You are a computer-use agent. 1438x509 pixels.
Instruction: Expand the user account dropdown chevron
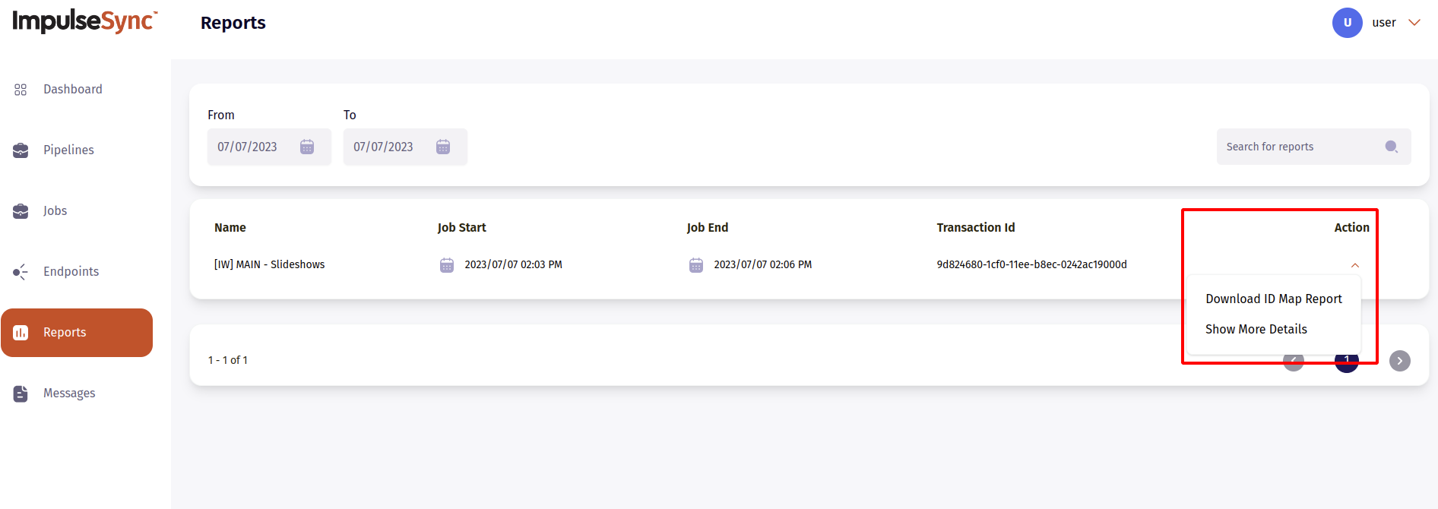pos(1414,23)
